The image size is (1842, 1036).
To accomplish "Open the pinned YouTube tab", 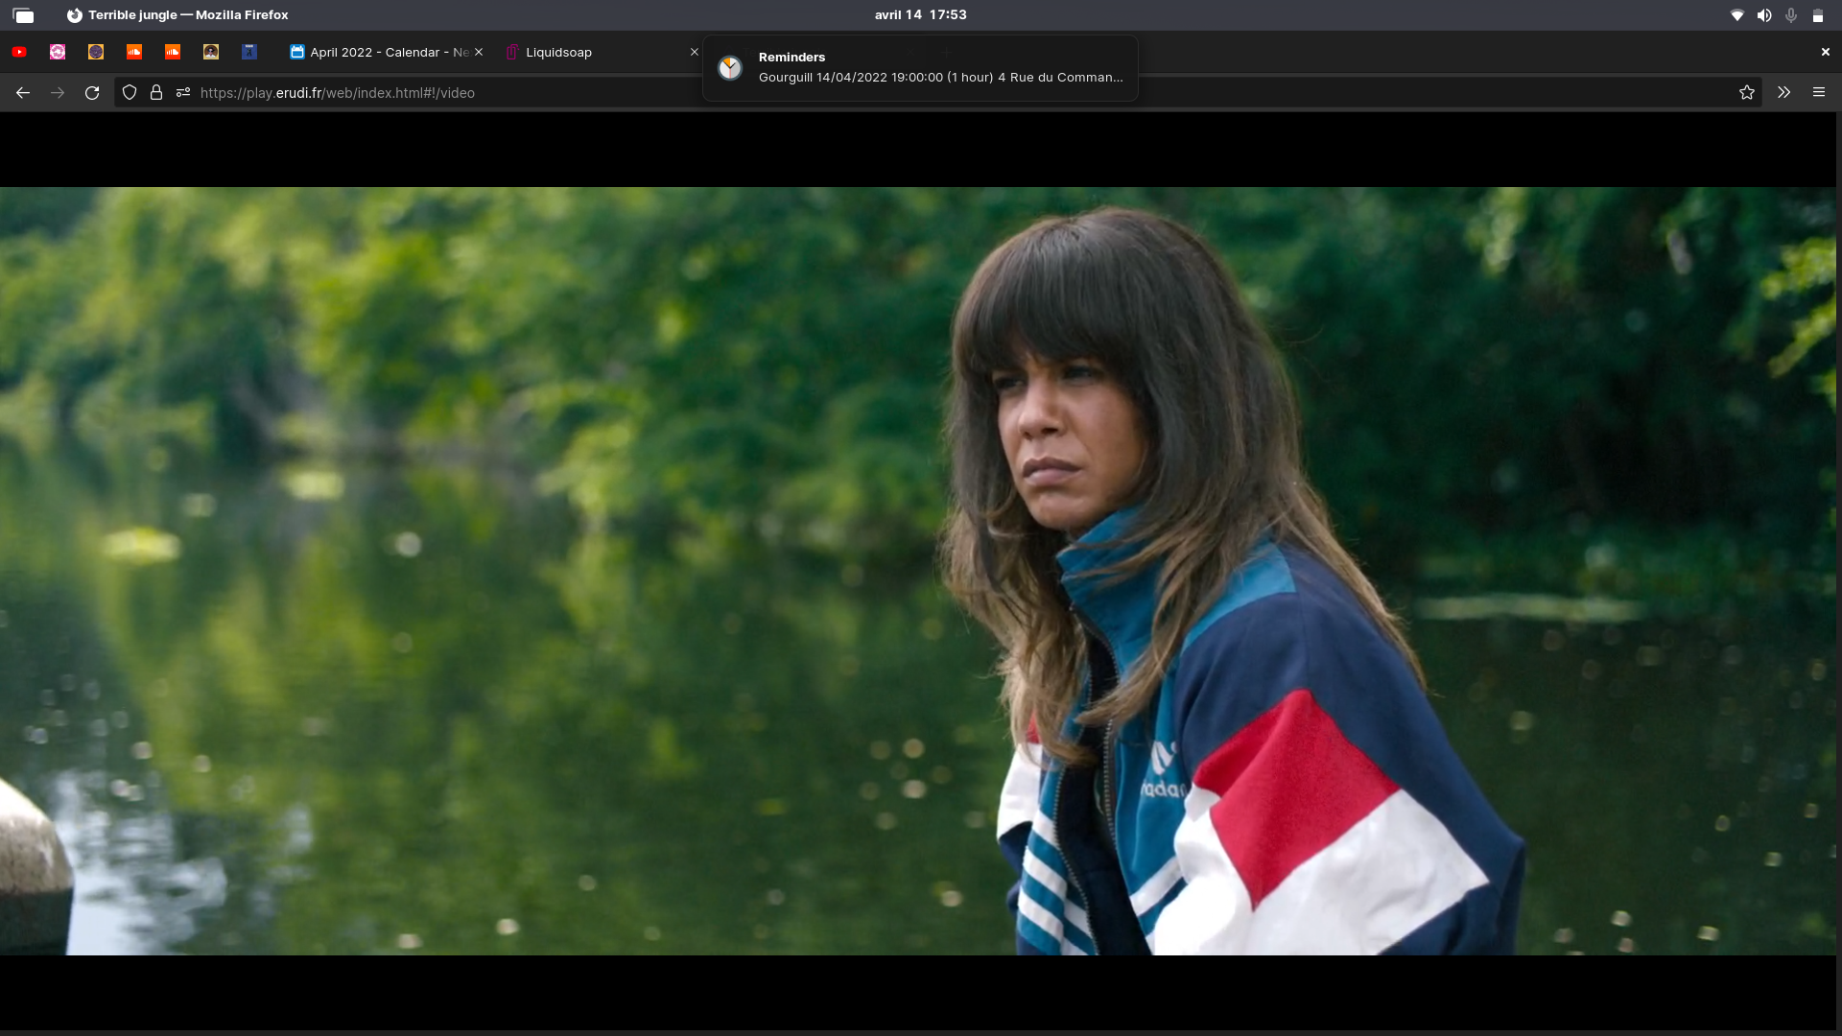I will pyautogui.click(x=19, y=52).
